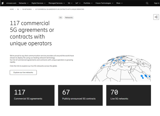Click the share icon button
This screenshot has width=160, height=116.
coord(156,17)
